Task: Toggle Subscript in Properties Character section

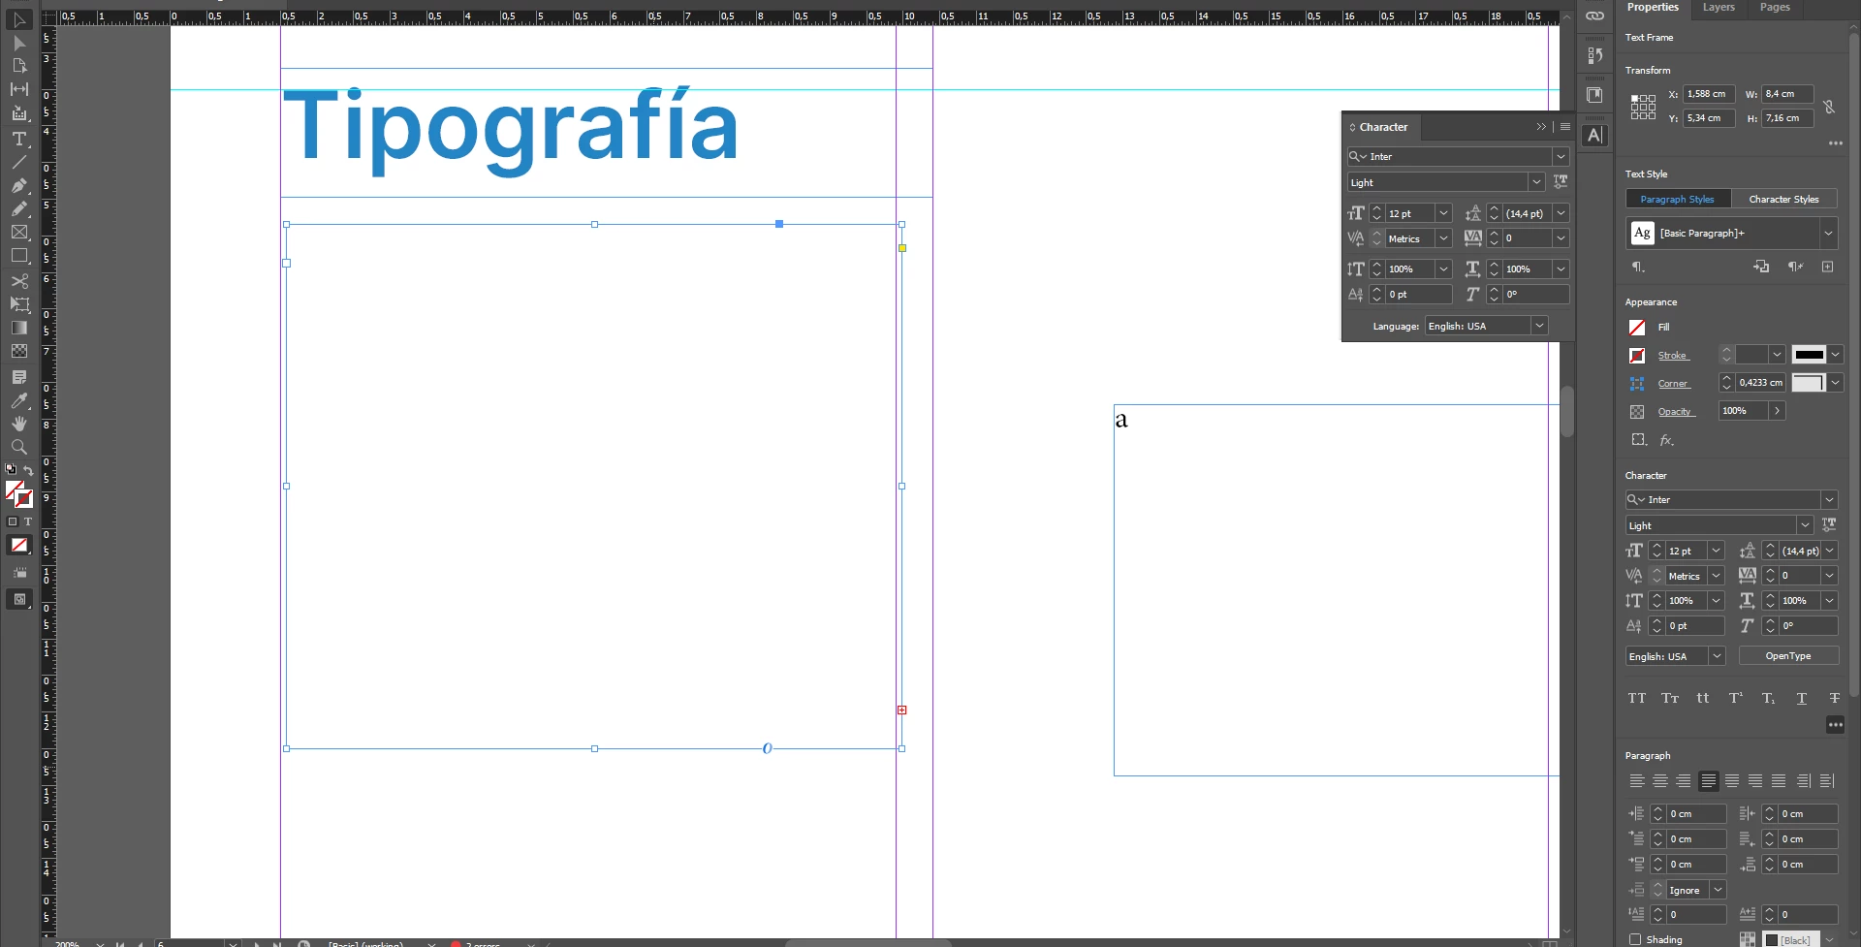Action: pyautogui.click(x=1768, y=698)
